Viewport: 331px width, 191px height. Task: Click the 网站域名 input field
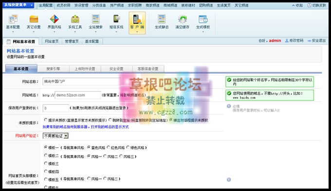point(78,95)
